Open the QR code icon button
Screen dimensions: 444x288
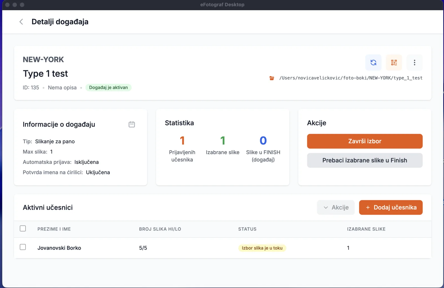(394, 62)
